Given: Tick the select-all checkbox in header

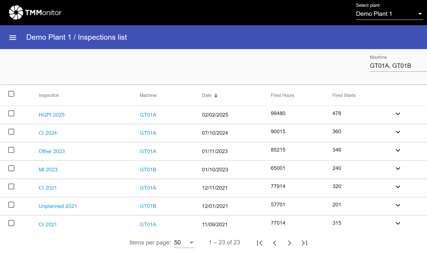Looking at the screenshot, I should [11, 94].
